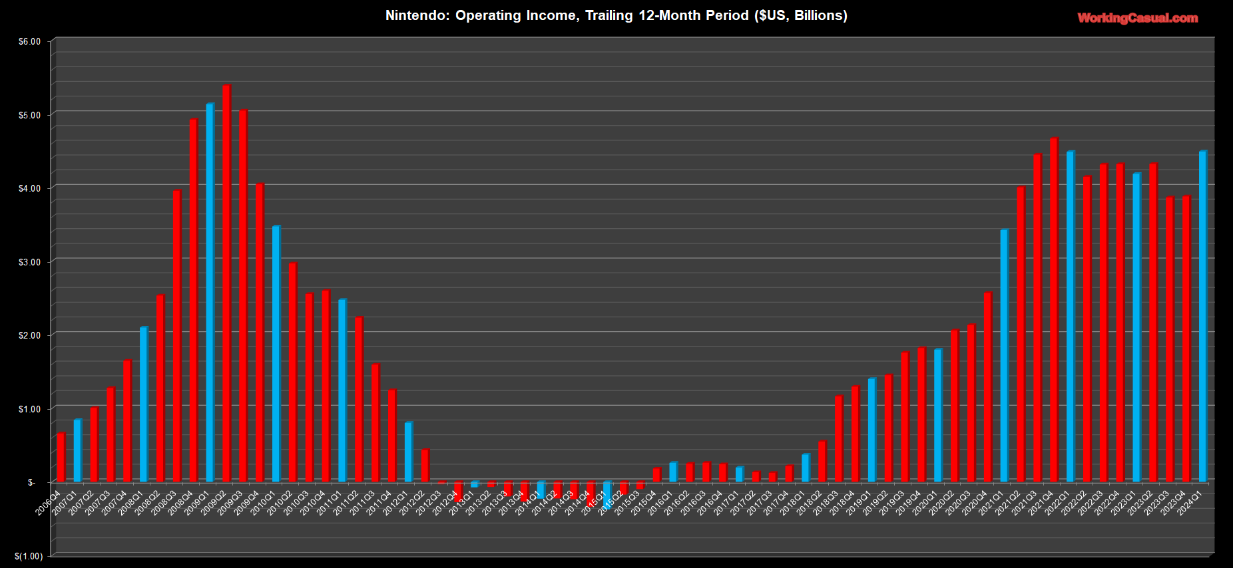Click the chart title about Nintendo operating income
Screen dimensions: 1233x568
coord(616,15)
